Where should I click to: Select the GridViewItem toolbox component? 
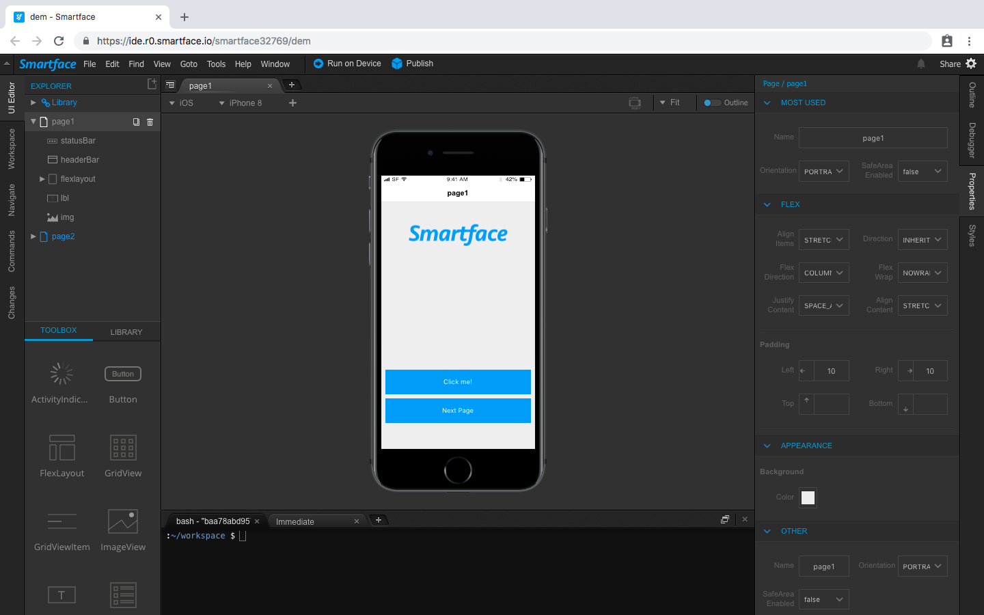coord(61,530)
